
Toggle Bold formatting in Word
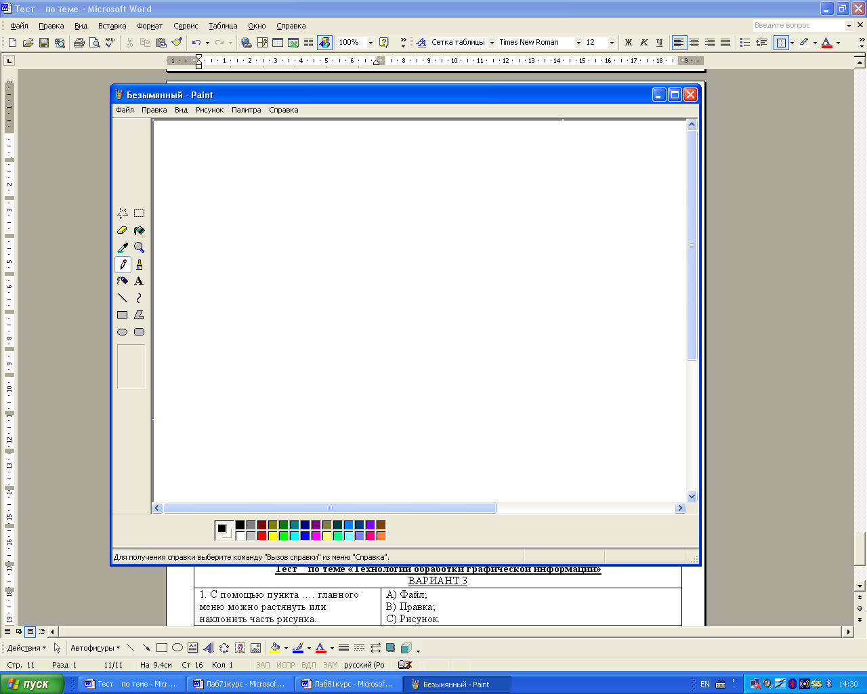click(x=628, y=43)
